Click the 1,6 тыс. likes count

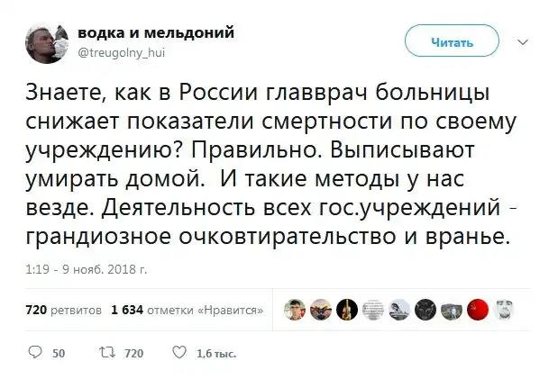point(216,354)
